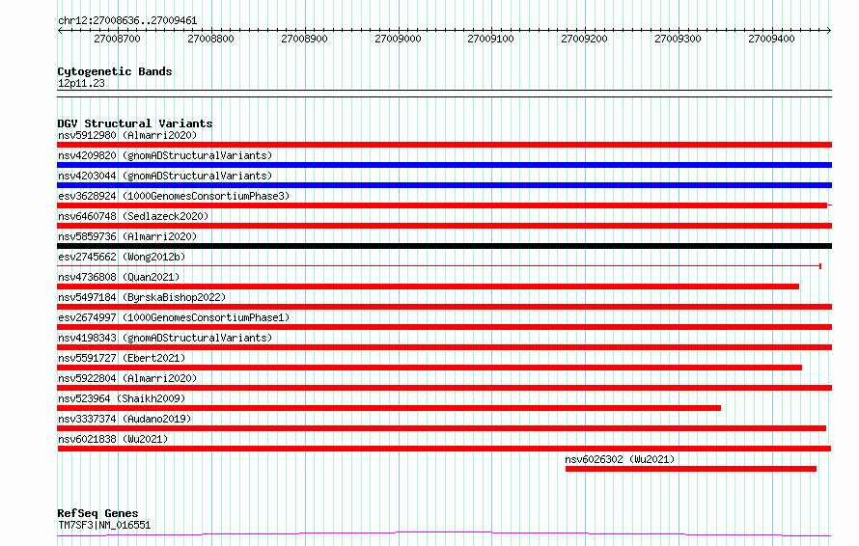This screenshot has height=546, width=859.
Task: Click the TM7SF3|NM_016551 gene label
Action: [104, 525]
